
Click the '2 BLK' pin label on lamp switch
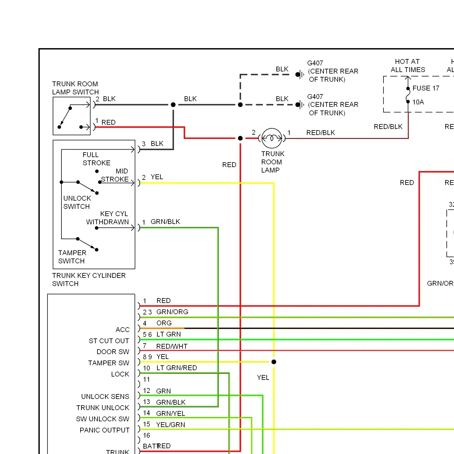(106, 99)
